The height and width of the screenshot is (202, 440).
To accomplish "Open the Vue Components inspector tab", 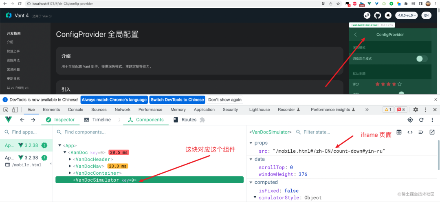I will tap(146, 120).
